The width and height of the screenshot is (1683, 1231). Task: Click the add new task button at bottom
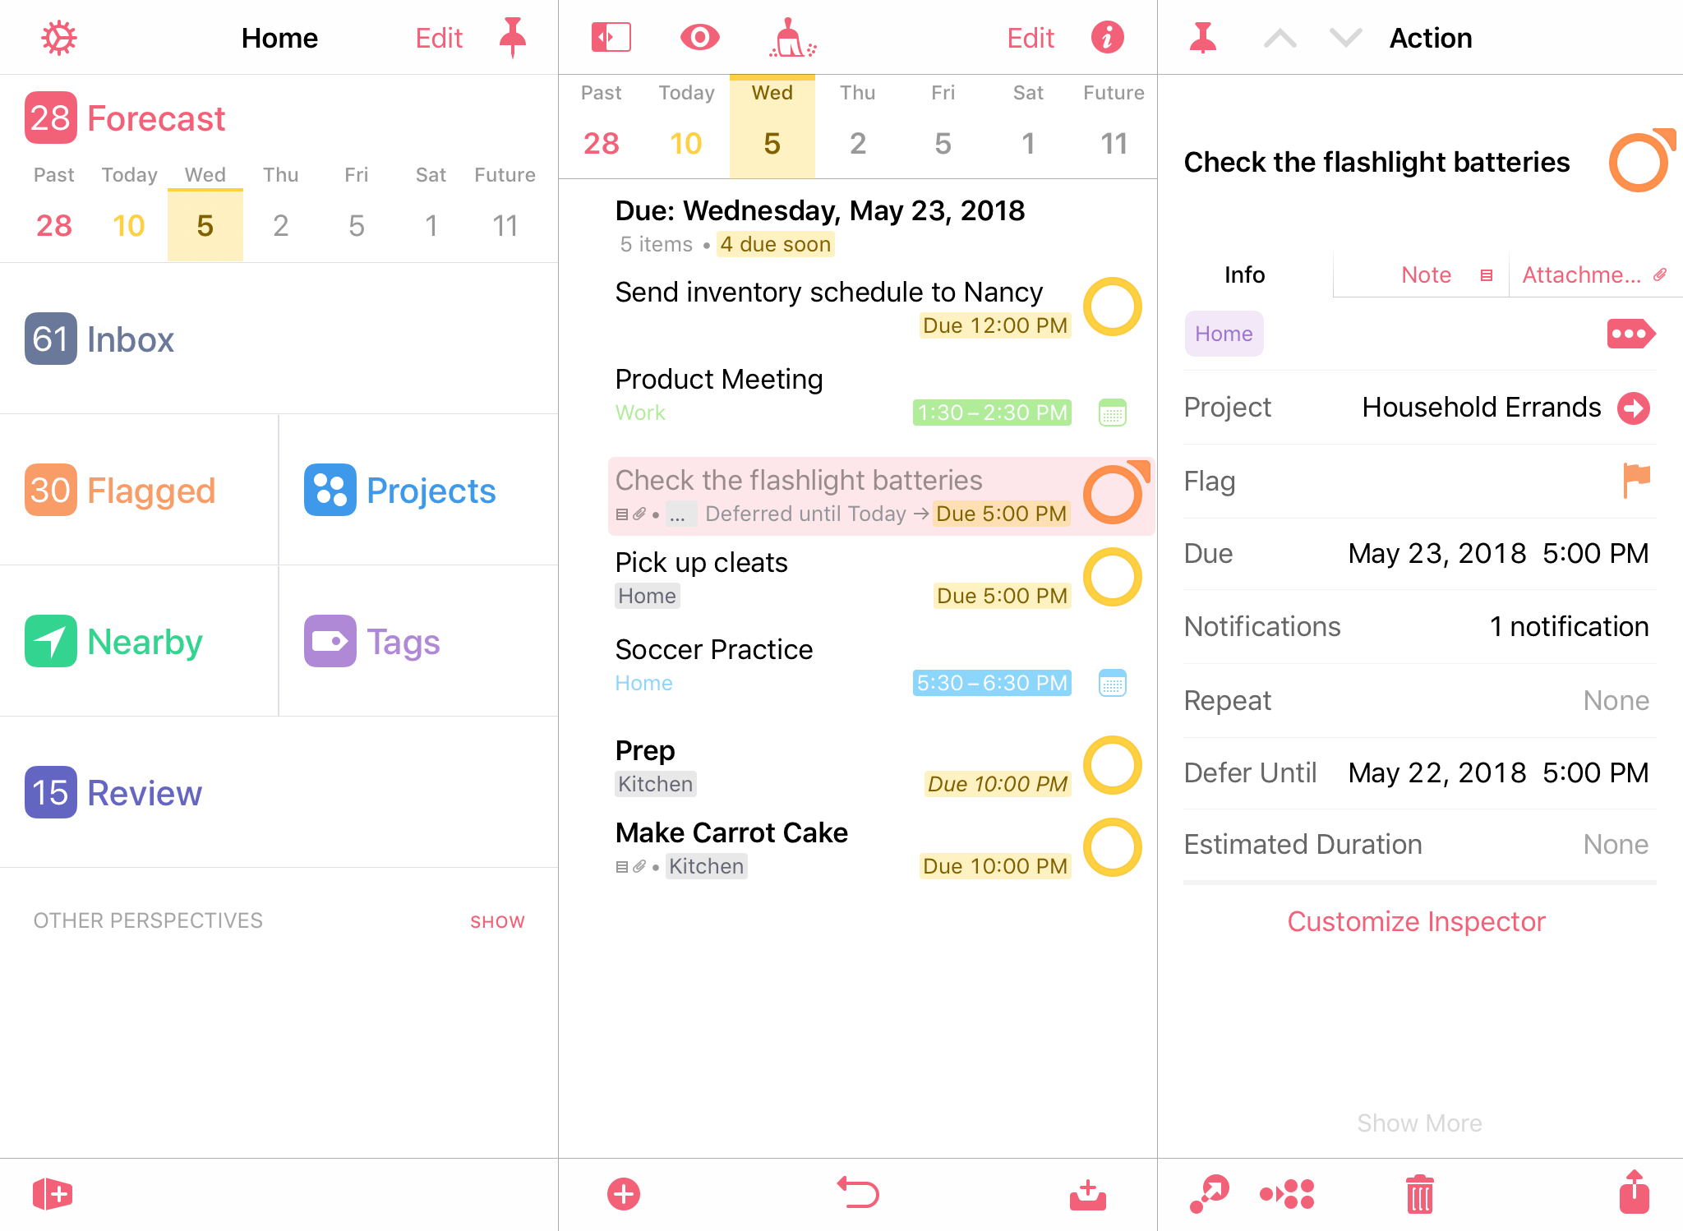pos(623,1192)
